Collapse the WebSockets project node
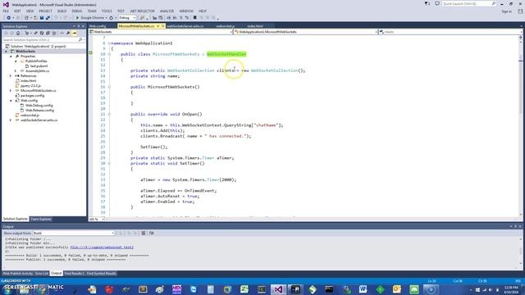 [x=6, y=51]
